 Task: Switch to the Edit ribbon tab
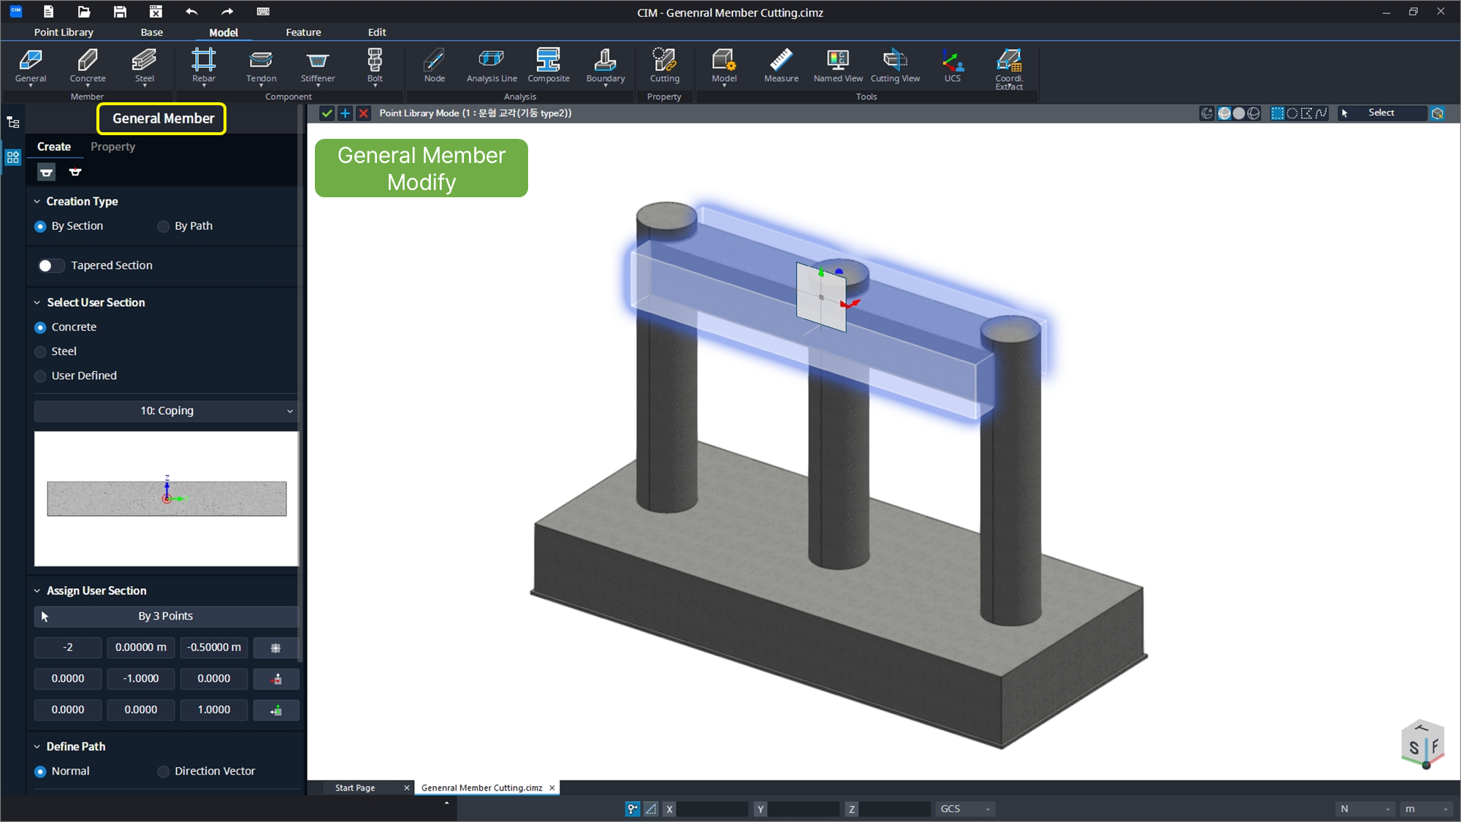pyautogui.click(x=377, y=32)
